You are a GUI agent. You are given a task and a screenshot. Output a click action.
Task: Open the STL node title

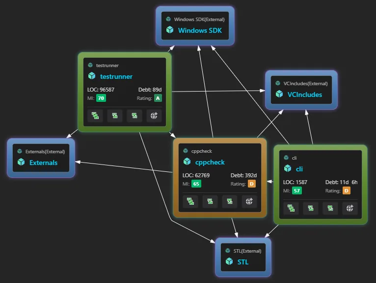pyautogui.click(x=243, y=262)
